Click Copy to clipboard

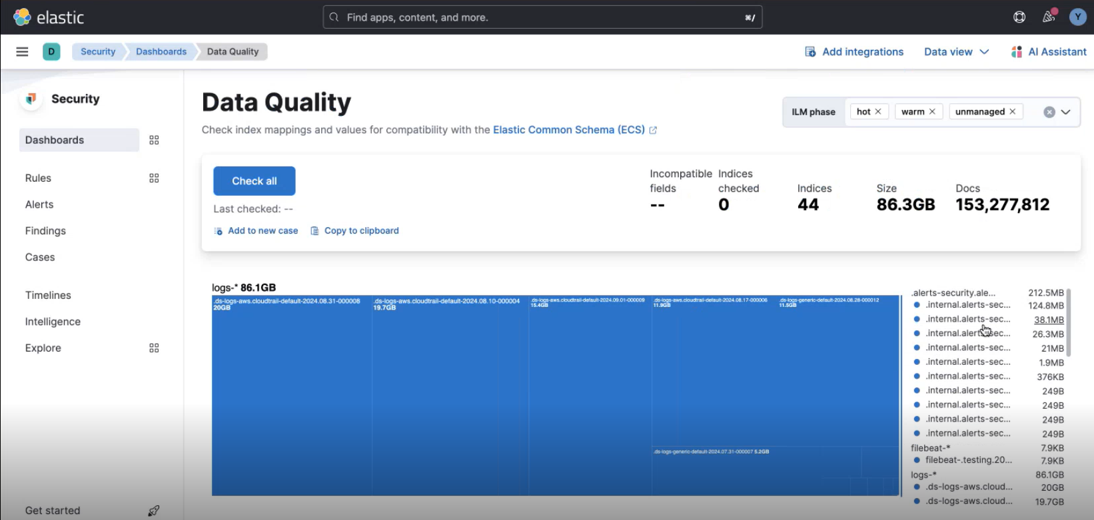[x=354, y=230]
